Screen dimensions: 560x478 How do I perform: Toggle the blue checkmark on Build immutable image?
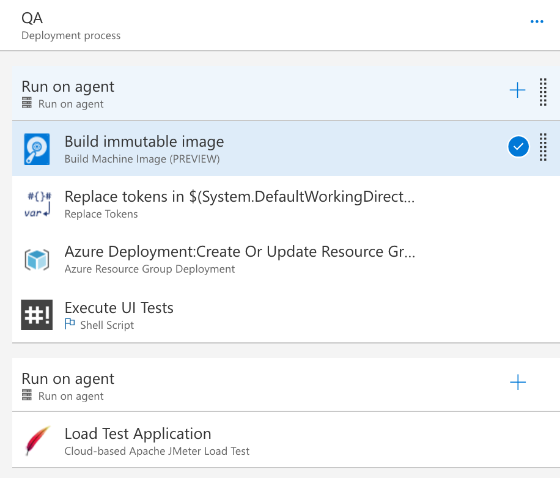[x=518, y=147]
